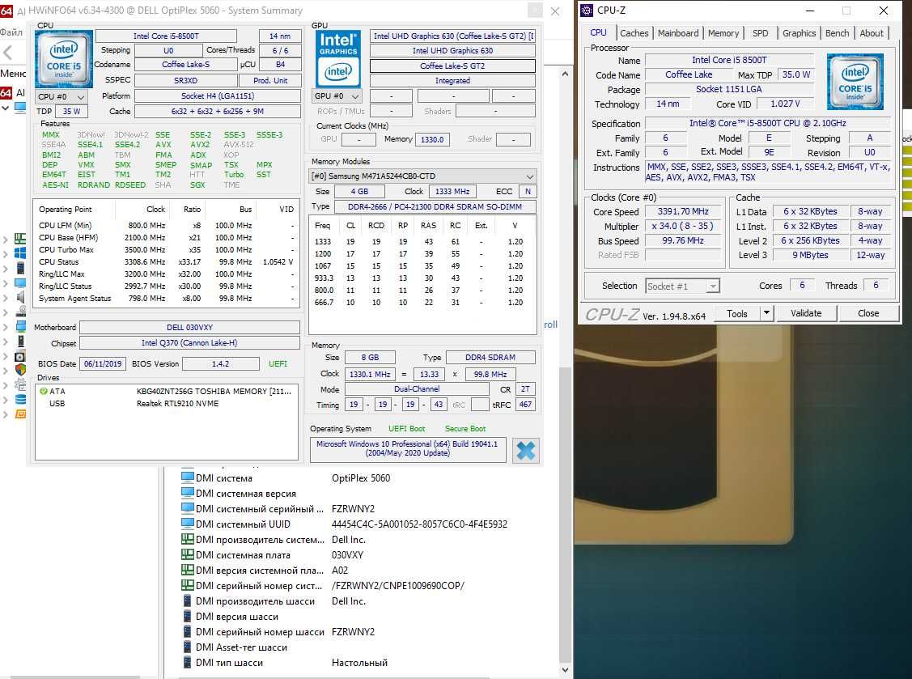912x679 pixels.
Task: Click the Intel Graphics logo in HWiNFO
Action: (338, 59)
